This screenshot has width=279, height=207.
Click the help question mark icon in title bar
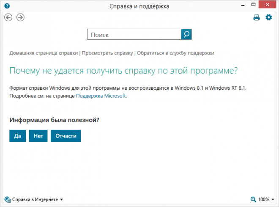7,6
